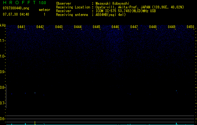
Task: Select the Ogata-vill. Akita-Pref. JAPAN location text
Action: 140,7
